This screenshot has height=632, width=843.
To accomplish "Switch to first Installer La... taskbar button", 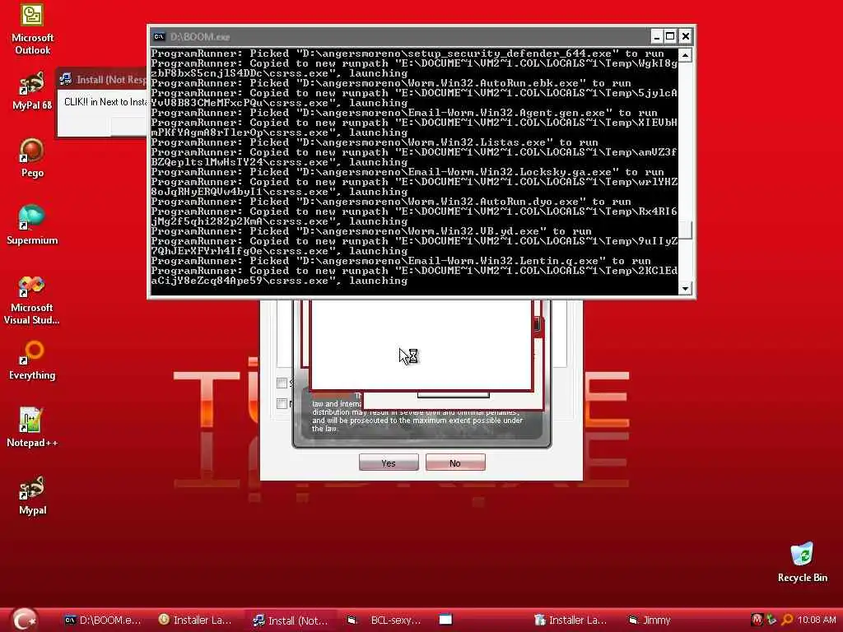I will (195, 620).
